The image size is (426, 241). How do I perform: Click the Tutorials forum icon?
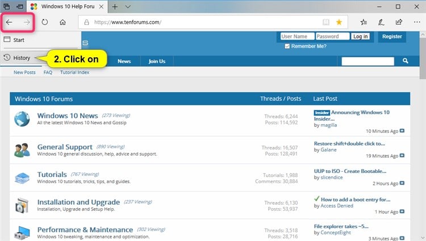(x=22, y=178)
